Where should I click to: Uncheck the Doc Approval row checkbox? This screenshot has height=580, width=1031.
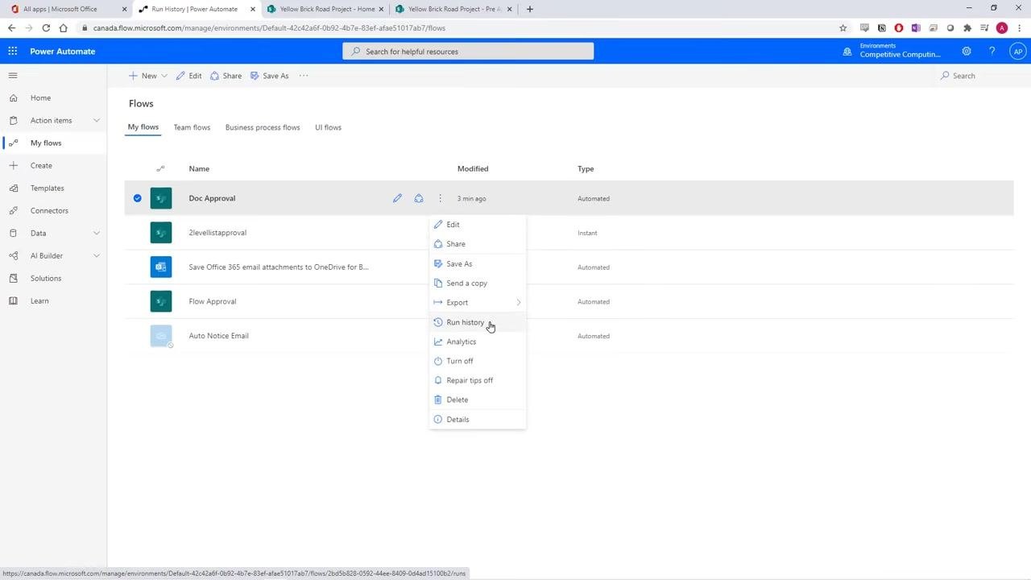click(x=138, y=198)
